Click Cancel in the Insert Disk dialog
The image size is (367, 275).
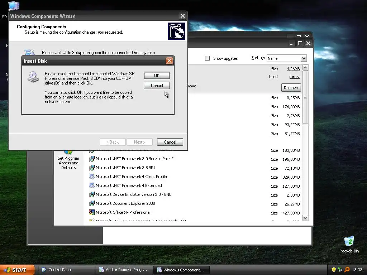(157, 86)
